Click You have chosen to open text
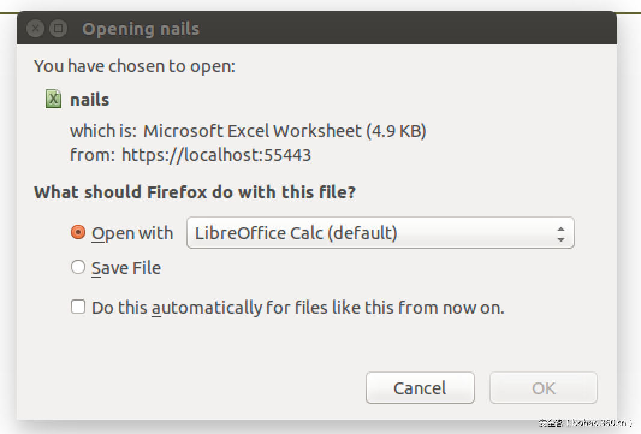The image size is (641, 434). point(134,66)
